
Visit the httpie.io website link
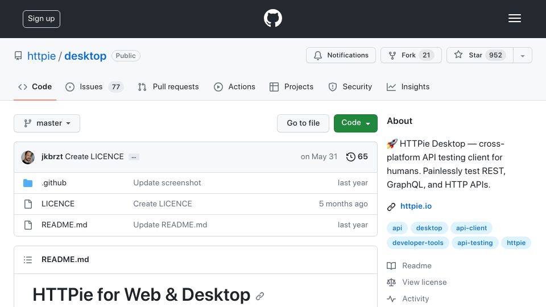pos(416,206)
